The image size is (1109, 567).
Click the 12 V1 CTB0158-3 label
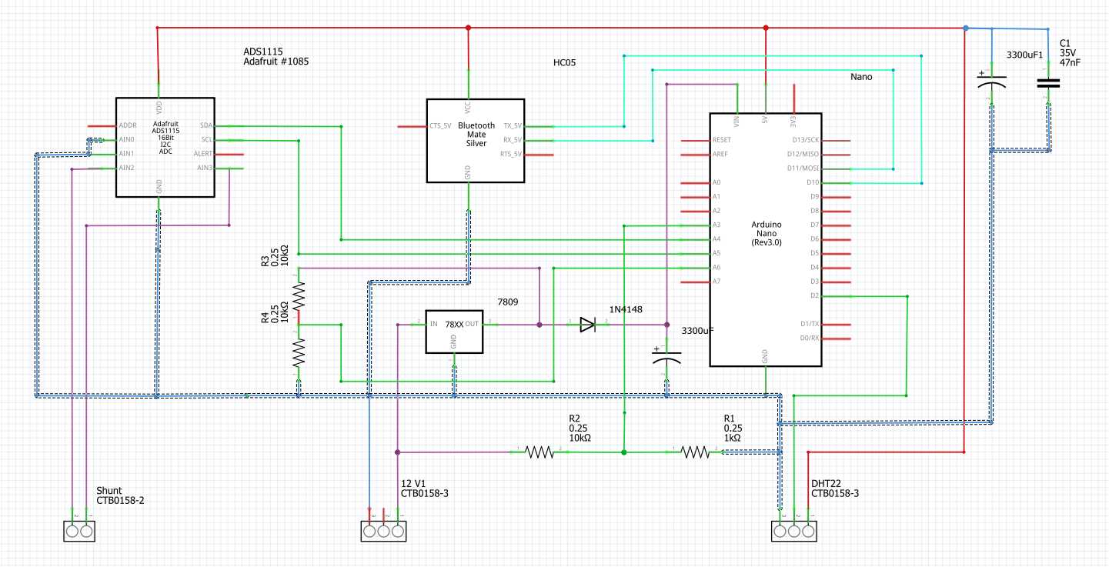425,488
